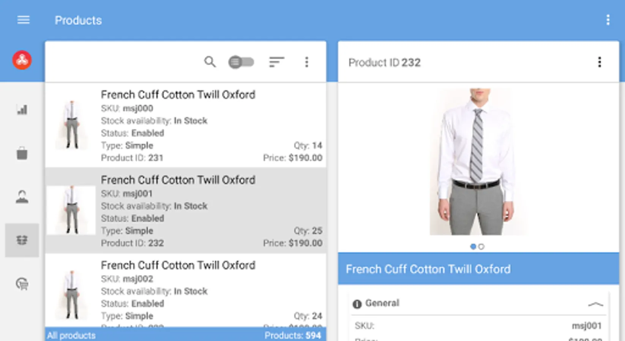This screenshot has height=341, width=625.
Task: Open the dashboard statistics bar chart icon
Action: pos(22,110)
